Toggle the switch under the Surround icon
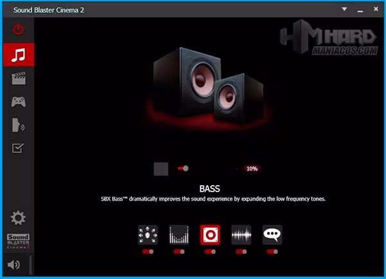Image resolution: width=386 pixels, height=279 pixels. click(x=148, y=252)
